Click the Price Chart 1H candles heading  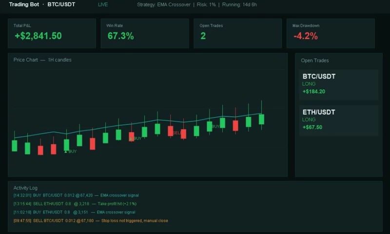[42, 60]
